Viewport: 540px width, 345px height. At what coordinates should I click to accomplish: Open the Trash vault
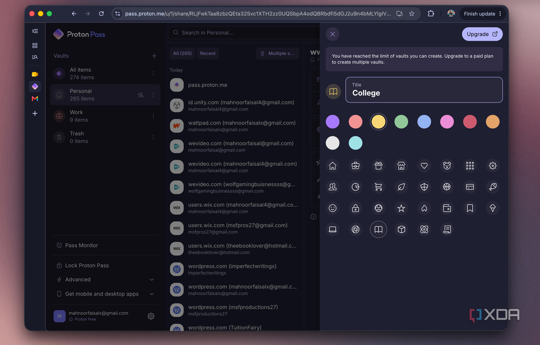pos(105,137)
